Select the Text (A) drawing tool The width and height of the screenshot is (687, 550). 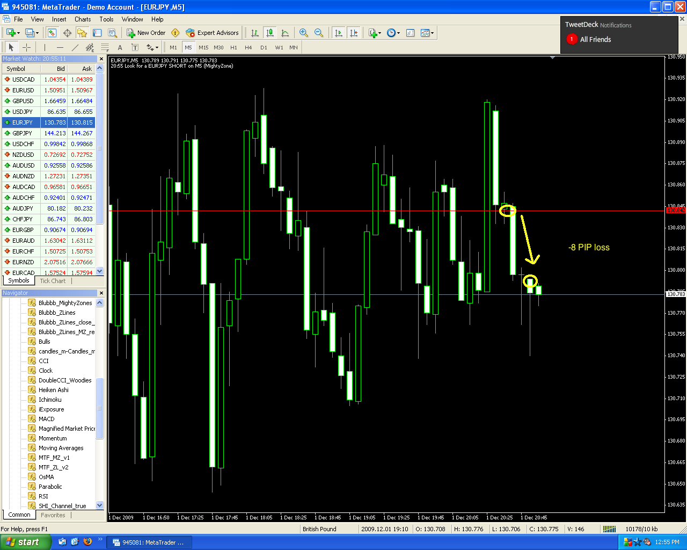pyautogui.click(x=120, y=47)
